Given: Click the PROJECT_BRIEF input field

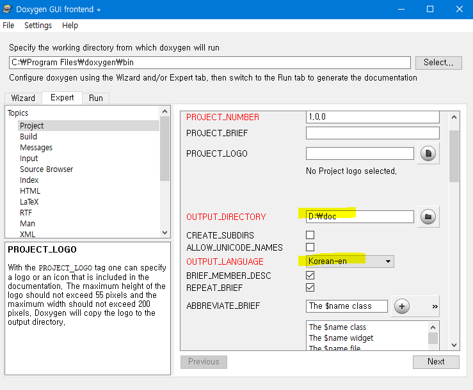Looking at the screenshot, I should (373, 133).
